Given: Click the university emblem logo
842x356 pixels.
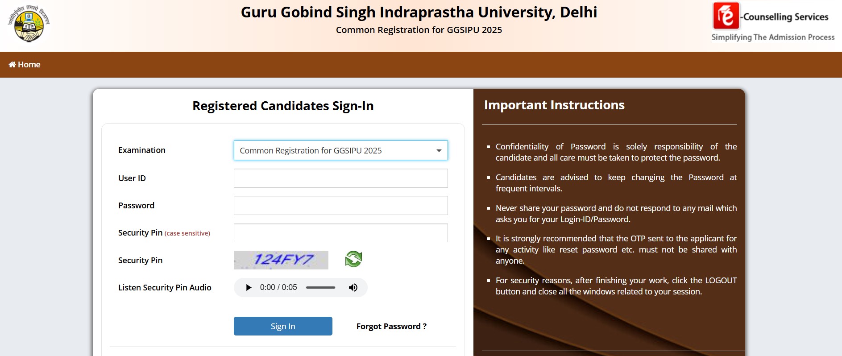Looking at the screenshot, I should pyautogui.click(x=29, y=25).
